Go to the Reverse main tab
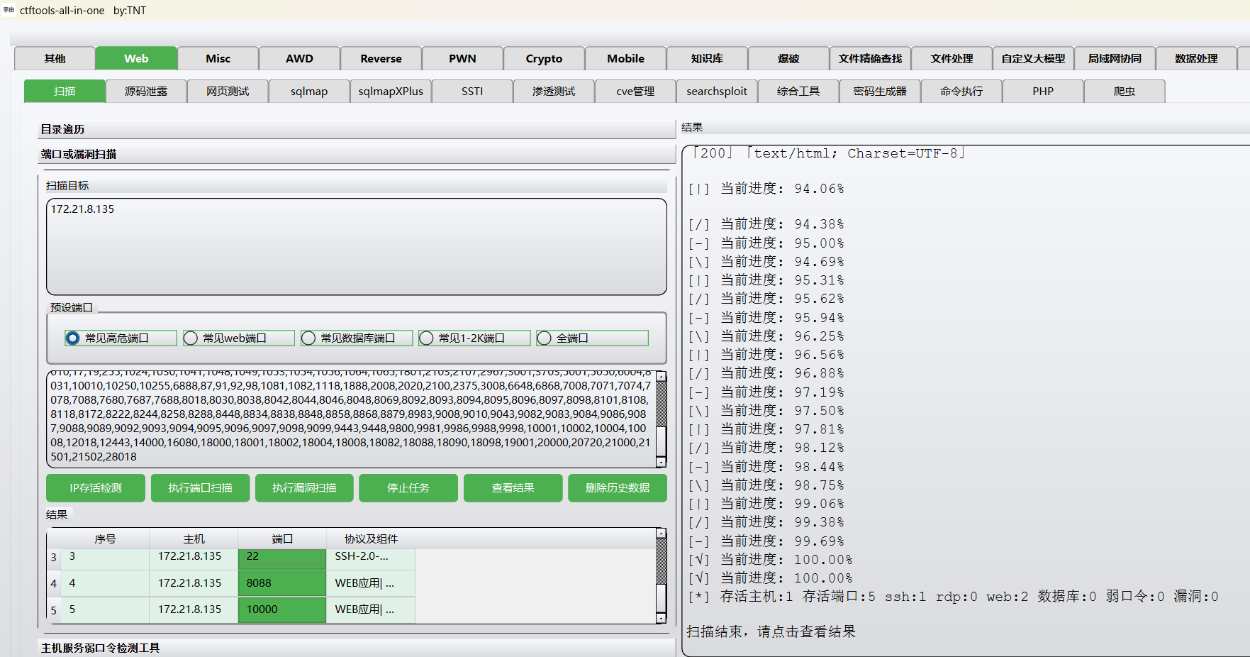Image resolution: width=1250 pixels, height=657 pixels. click(381, 58)
